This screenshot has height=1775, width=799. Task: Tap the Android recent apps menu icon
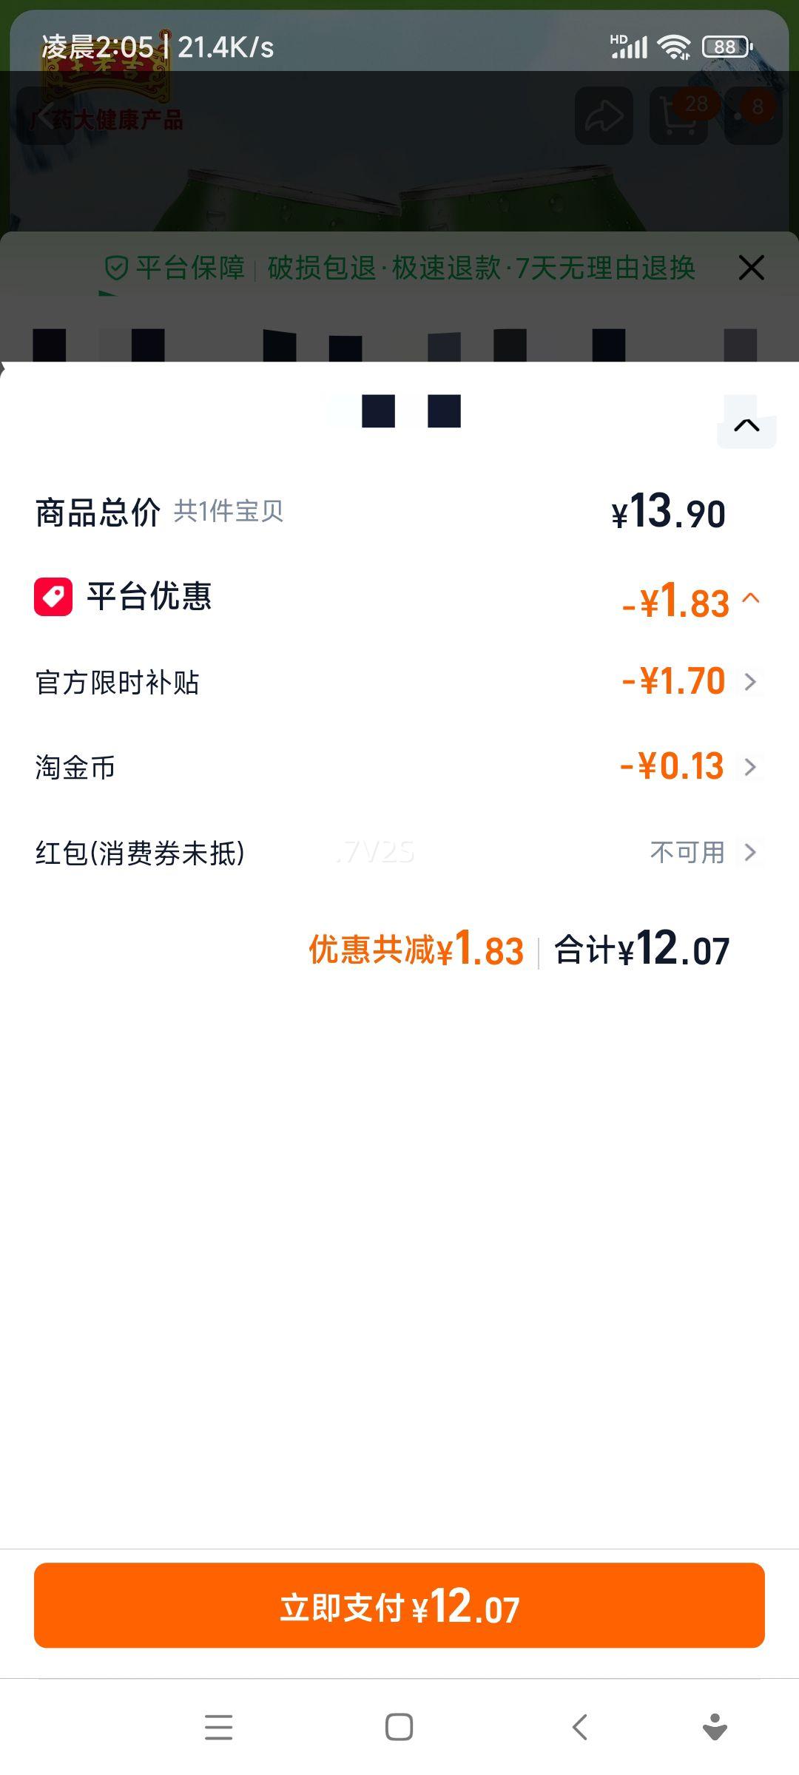tap(218, 1727)
